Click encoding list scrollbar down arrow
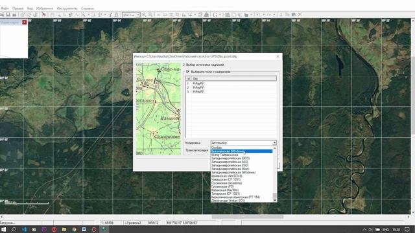The width and height of the screenshot is (415, 233). click(275, 200)
